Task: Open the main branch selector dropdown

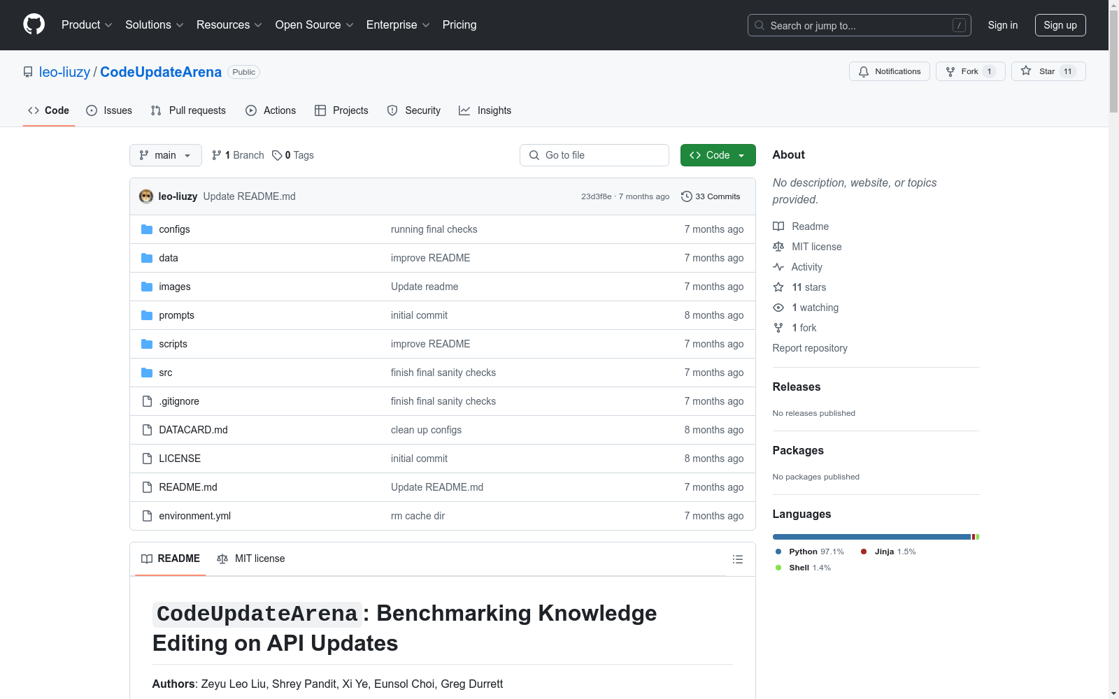Action: 166,155
